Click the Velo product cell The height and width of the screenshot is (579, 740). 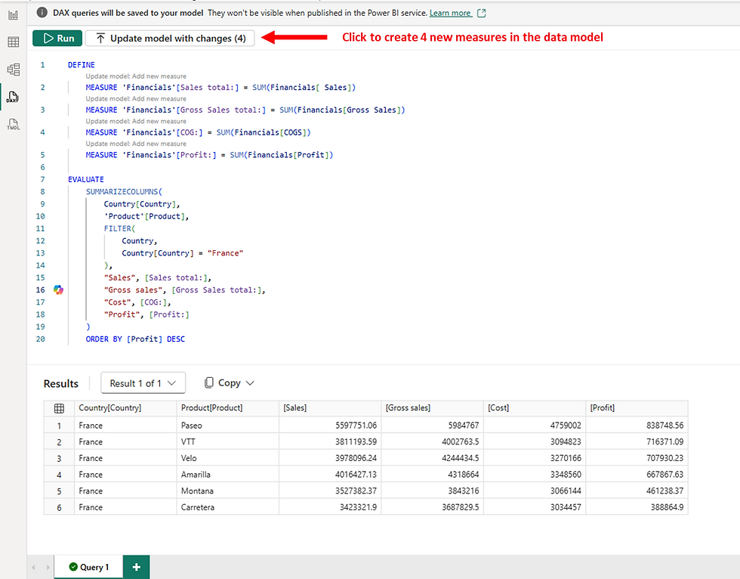click(227, 458)
